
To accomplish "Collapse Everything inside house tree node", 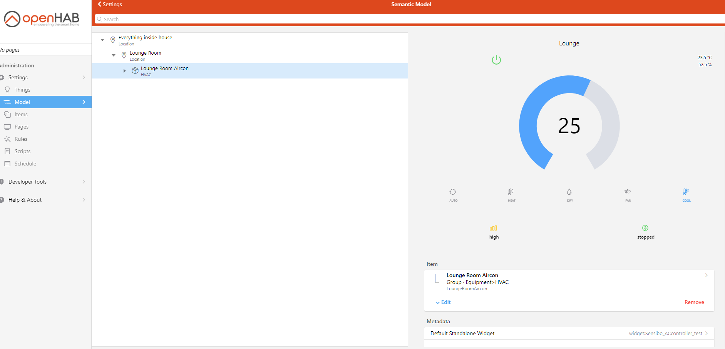I will tap(102, 40).
